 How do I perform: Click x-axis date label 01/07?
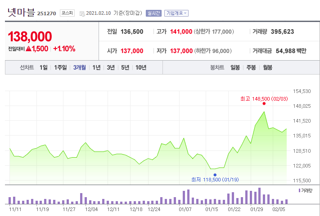[x=185, y=209]
